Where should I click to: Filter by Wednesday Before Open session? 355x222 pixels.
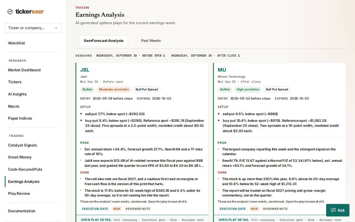click(x=131, y=56)
